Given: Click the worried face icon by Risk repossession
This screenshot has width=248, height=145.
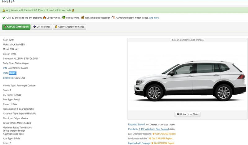Looking at the screenshot, I should tap(83, 18).
